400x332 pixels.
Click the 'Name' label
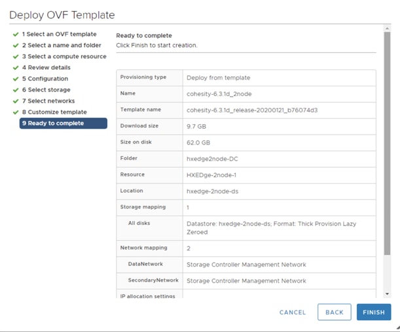[128, 93]
